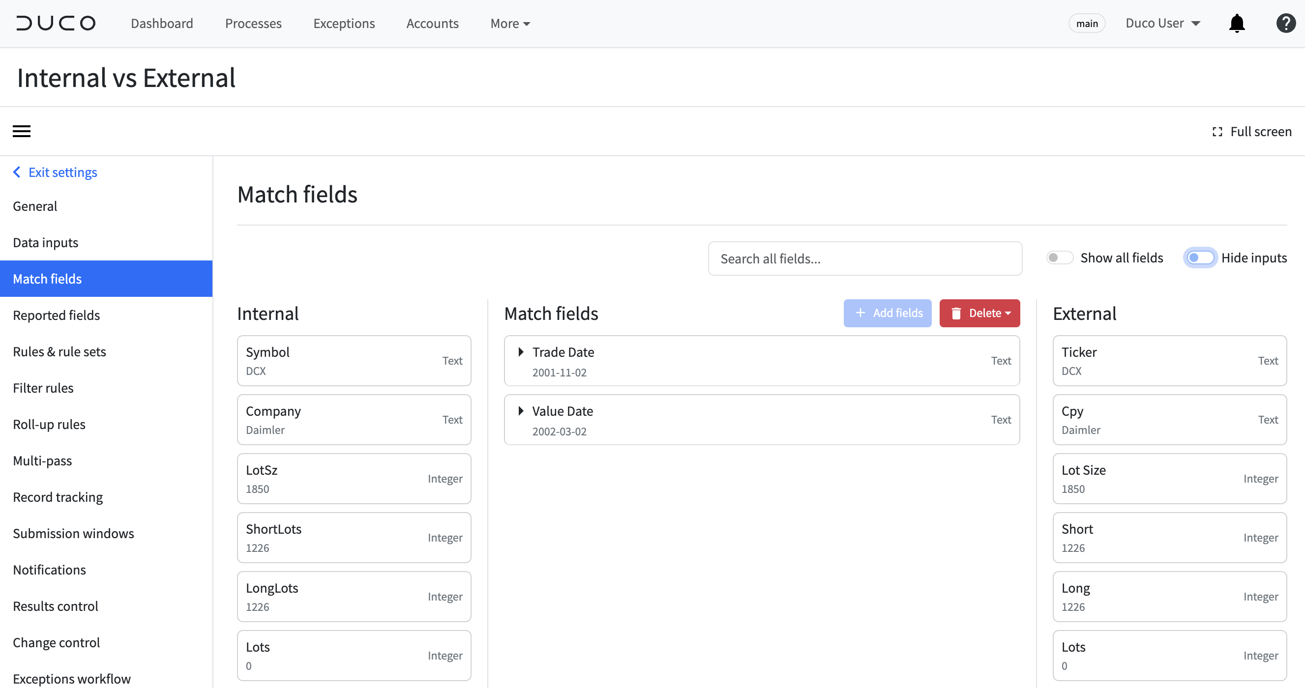Open the notifications bell
The width and height of the screenshot is (1305, 688).
pos(1237,23)
